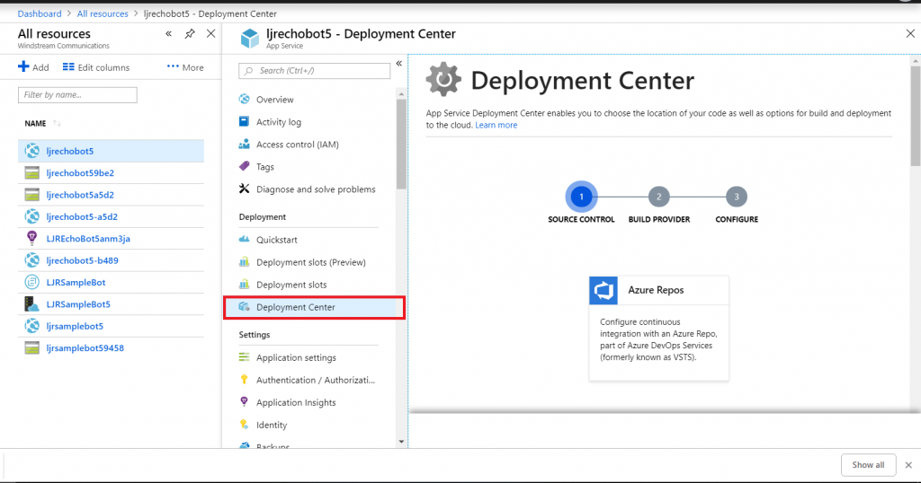The height and width of the screenshot is (483, 921).
Task: Open the ljrechobot59be2 storage resource
Action: tap(80, 173)
